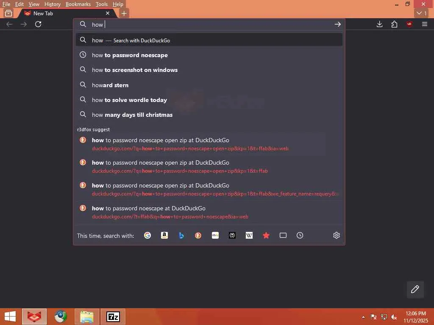This screenshot has width=434, height=325.
Task: Select 'how to screenshot on windows' suggestion
Action: (x=209, y=70)
